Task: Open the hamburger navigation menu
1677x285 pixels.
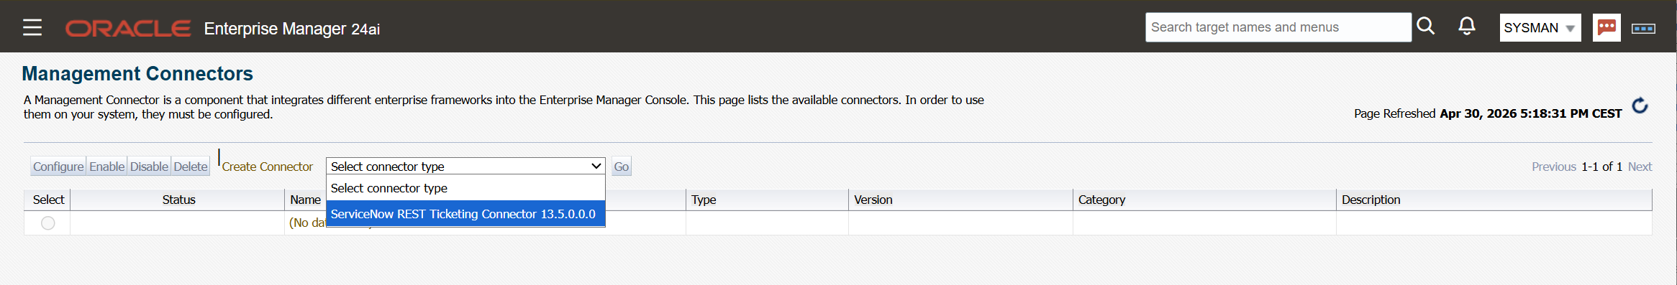Action: tap(32, 28)
